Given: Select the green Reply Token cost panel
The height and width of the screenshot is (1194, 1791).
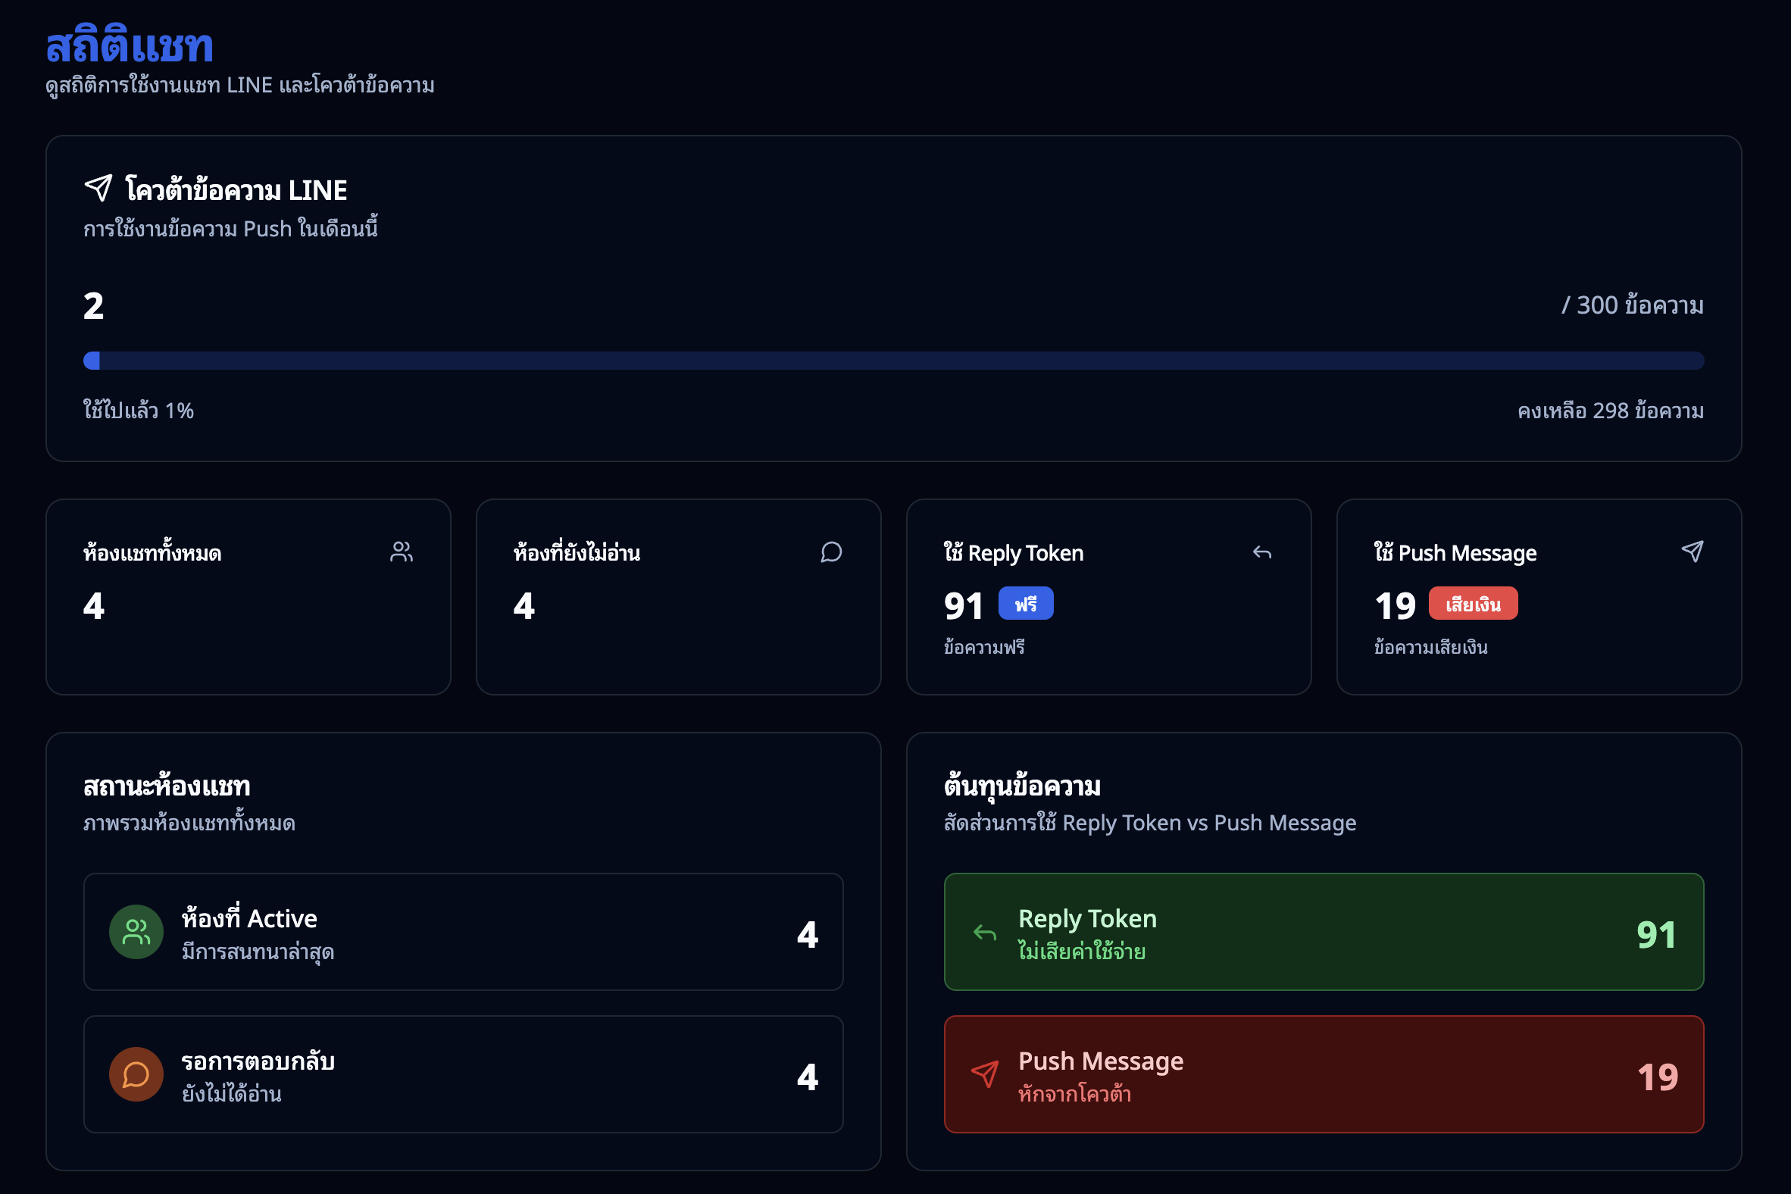Looking at the screenshot, I should 1324,932.
